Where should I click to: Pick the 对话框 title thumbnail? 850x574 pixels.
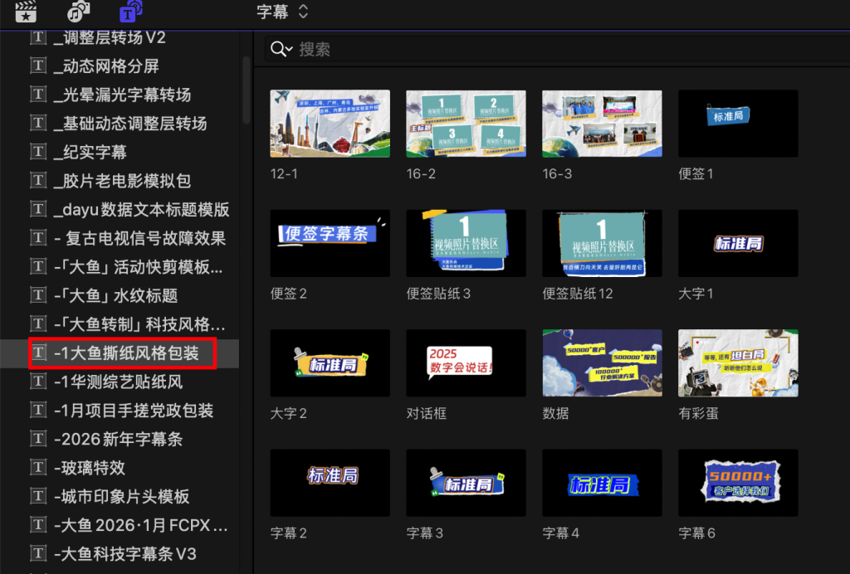(x=466, y=363)
